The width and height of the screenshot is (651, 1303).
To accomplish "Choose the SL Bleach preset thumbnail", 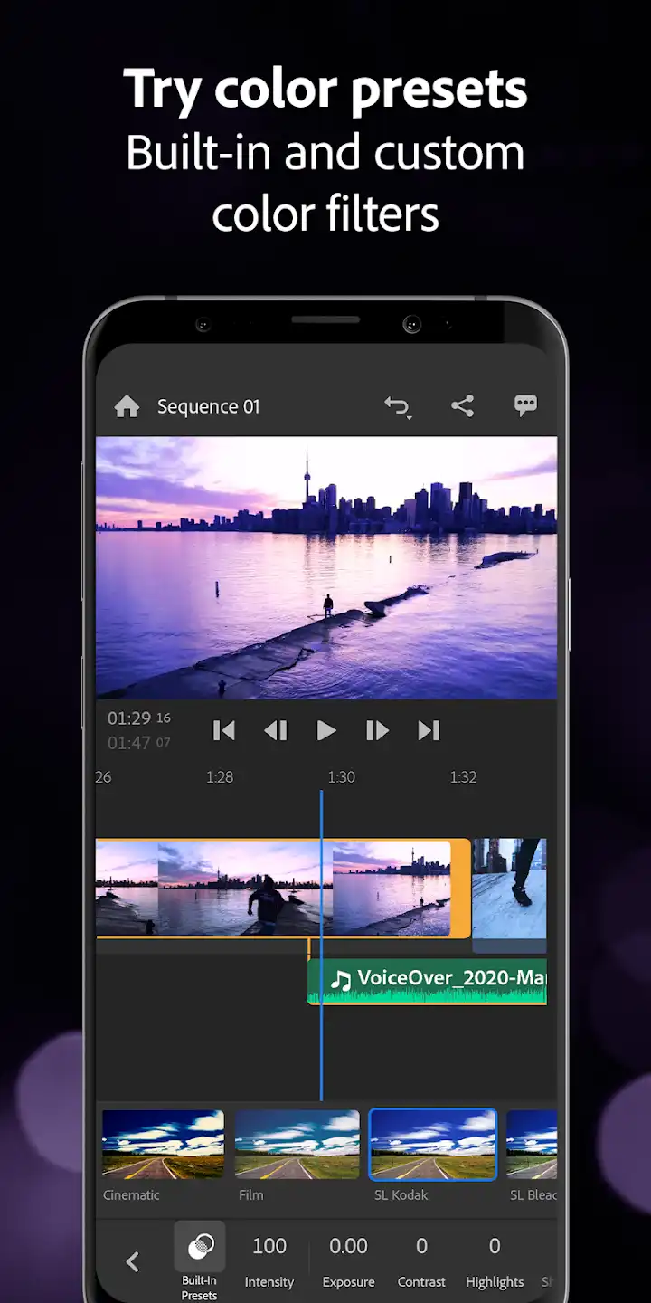I will click(x=532, y=1145).
